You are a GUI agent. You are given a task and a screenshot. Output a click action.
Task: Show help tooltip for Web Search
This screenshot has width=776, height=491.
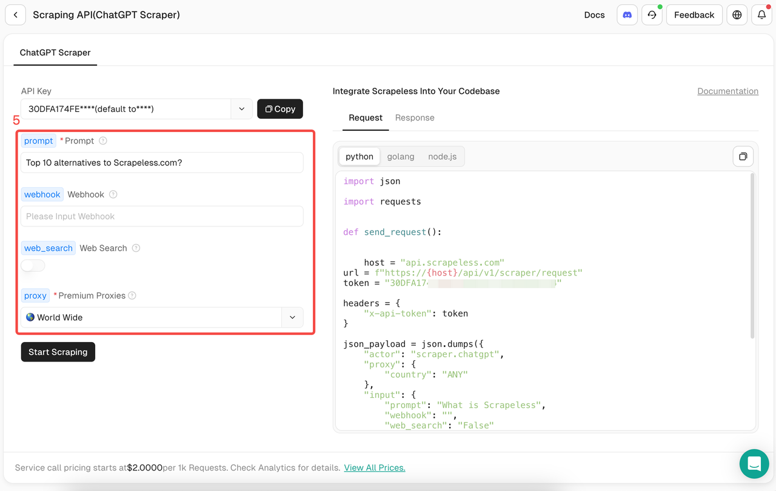point(136,248)
